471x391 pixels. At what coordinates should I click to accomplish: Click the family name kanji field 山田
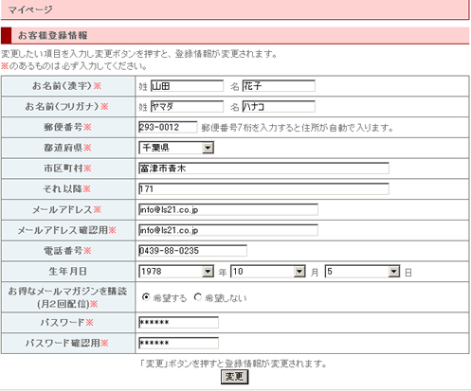tap(187, 86)
